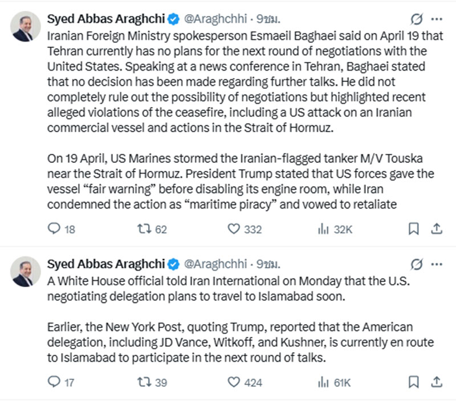This screenshot has height=401, width=456.
Task: Open Grok icon on first tweet
Action: pos(417,20)
